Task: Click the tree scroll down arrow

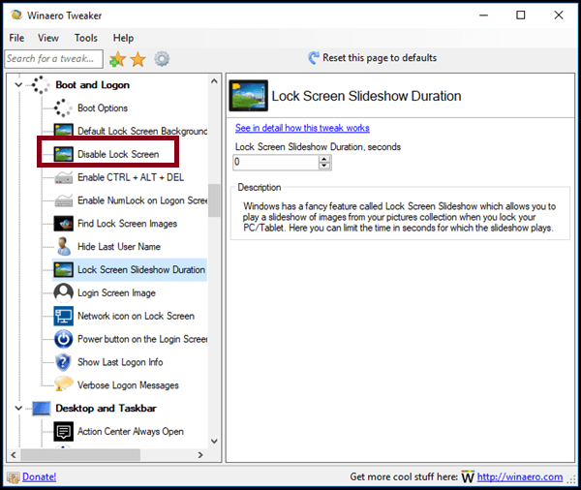Action: tap(214, 441)
